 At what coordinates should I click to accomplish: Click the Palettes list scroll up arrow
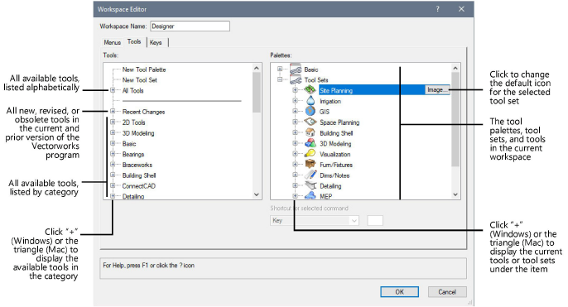(x=455, y=68)
